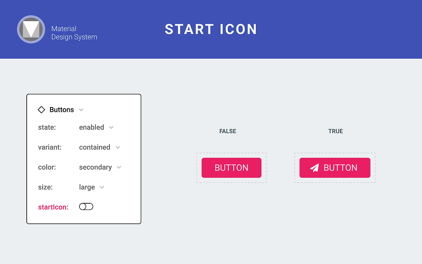Open the state dropdown showing enabled

(91, 127)
